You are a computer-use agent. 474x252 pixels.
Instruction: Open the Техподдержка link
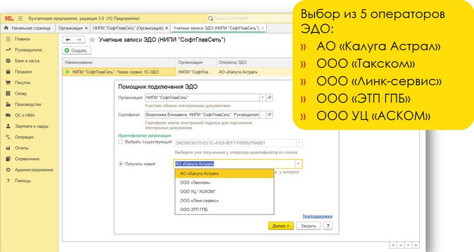point(317,216)
